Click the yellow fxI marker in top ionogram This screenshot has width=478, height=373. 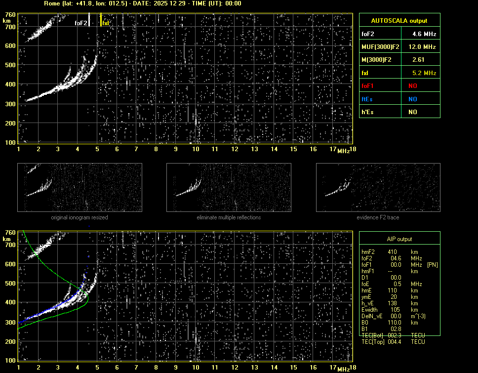coord(101,21)
